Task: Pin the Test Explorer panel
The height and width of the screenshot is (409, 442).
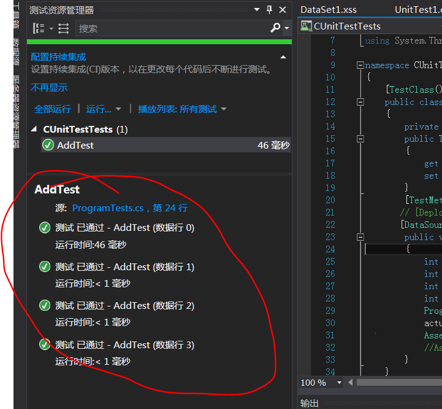Action: pyautogui.click(x=270, y=10)
